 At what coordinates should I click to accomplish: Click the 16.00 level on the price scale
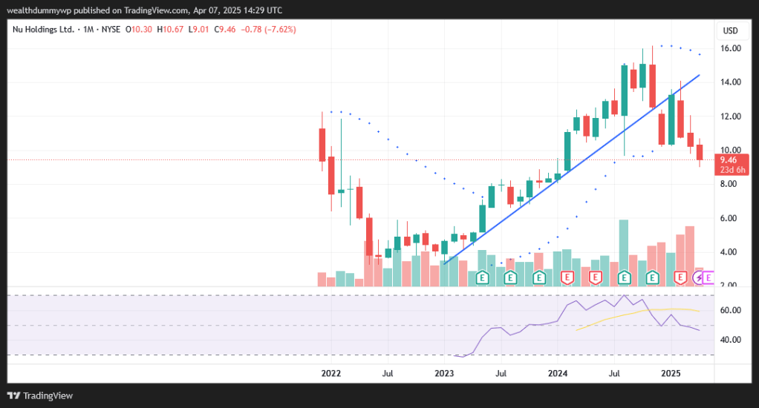click(730, 48)
